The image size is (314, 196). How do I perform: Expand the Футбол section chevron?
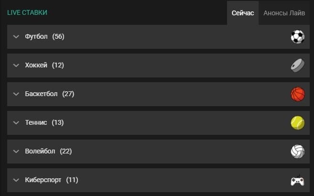(x=16, y=37)
